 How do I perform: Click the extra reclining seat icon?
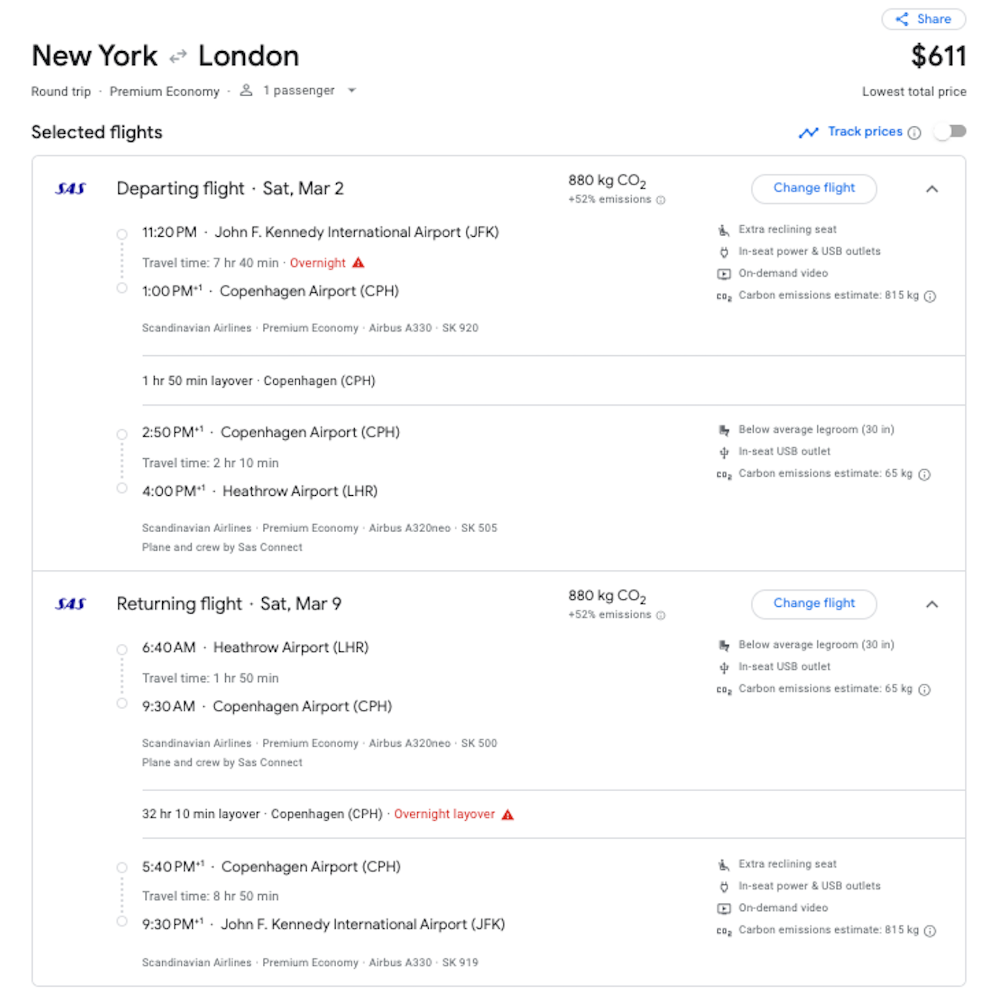[723, 229]
